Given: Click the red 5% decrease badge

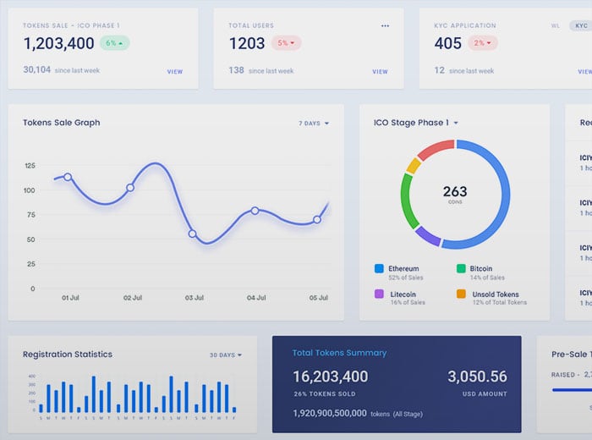Looking at the screenshot, I should (286, 43).
